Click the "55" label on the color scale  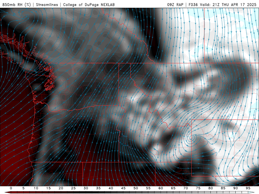[x=148, y=188]
